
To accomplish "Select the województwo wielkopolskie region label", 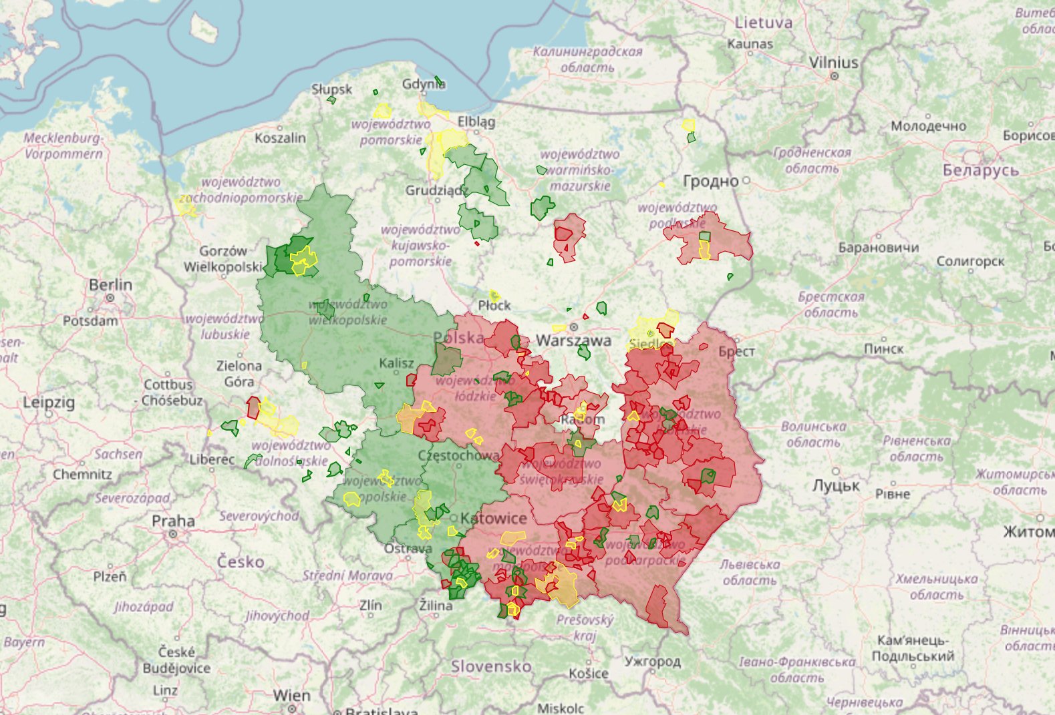I will coord(347,312).
